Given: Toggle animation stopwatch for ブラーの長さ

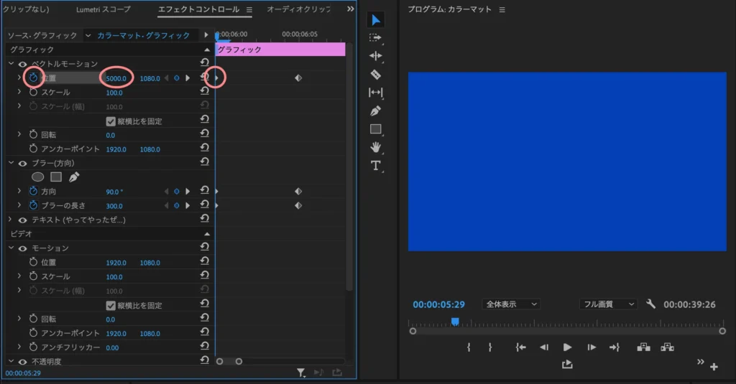Looking at the screenshot, I should coord(33,205).
